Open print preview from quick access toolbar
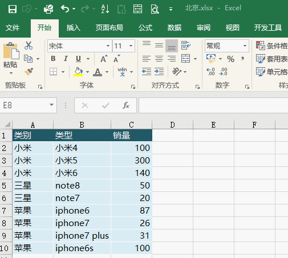288x258 pixels. tap(155, 9)
